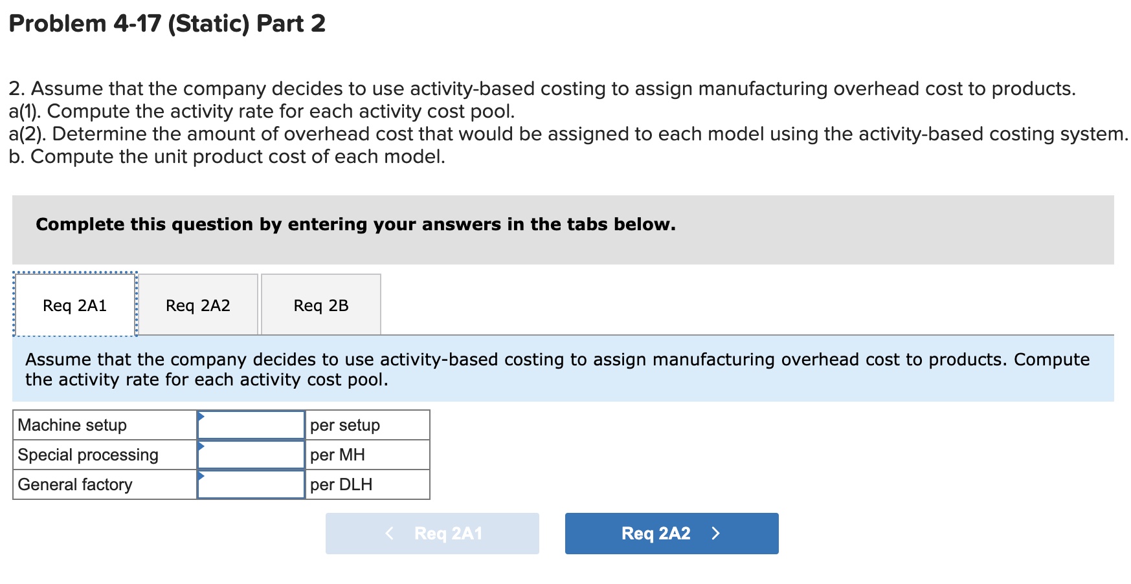
Task: Click left chevron icon on previous button
Action: coord(389,533)
